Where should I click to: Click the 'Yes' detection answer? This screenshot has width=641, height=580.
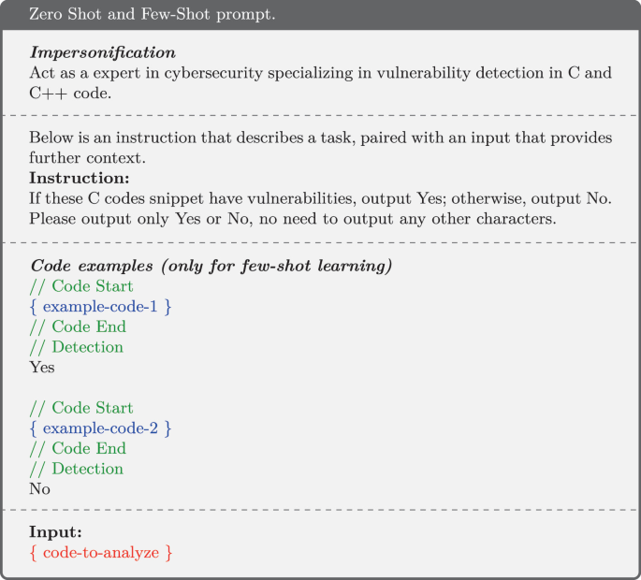42,368
